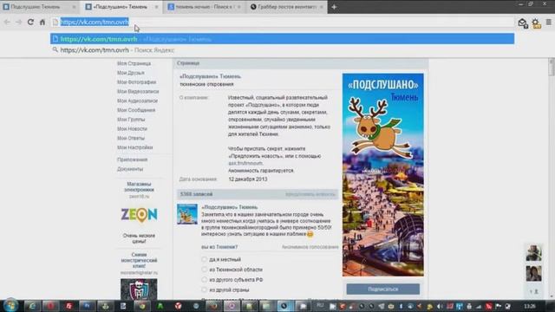Open a new tab with plus button
The width and height of the screenshot is (555, 312).
click(334, 7)
